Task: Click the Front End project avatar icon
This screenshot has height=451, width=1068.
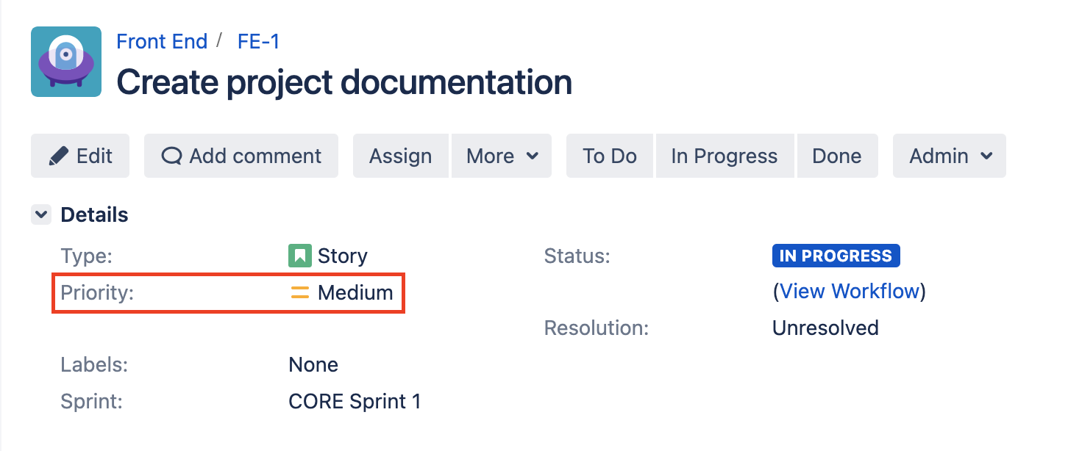Action: 66,62
